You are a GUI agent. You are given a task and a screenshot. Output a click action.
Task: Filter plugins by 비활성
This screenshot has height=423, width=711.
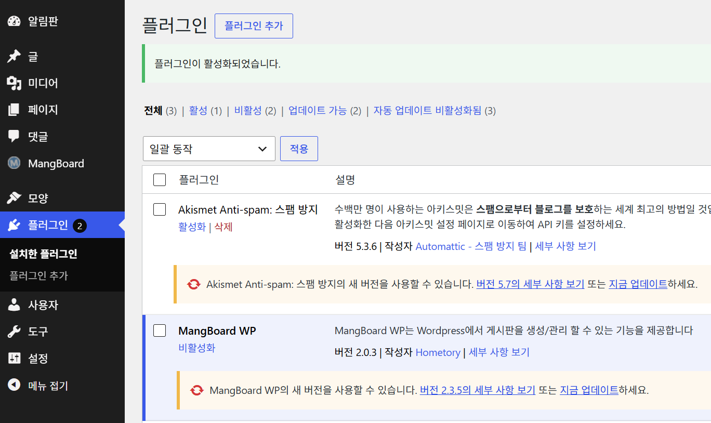pyautogui.click(x=248, y=111)
